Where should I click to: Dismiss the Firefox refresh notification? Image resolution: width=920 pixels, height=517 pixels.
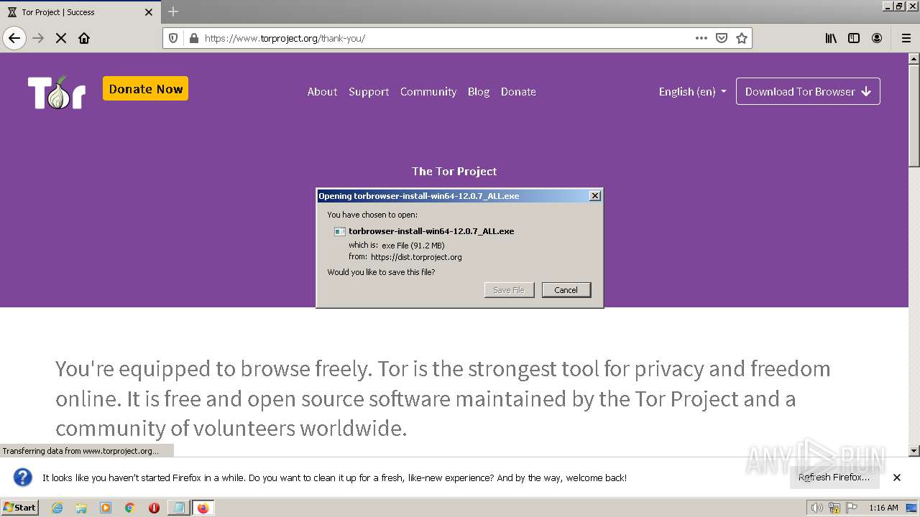[x=897, y=478]
